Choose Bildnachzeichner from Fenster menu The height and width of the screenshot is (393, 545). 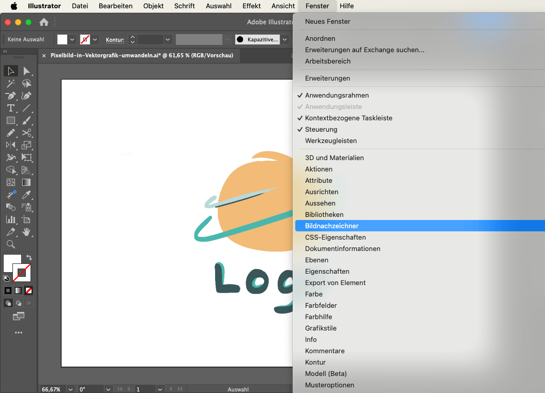point(331,226)
